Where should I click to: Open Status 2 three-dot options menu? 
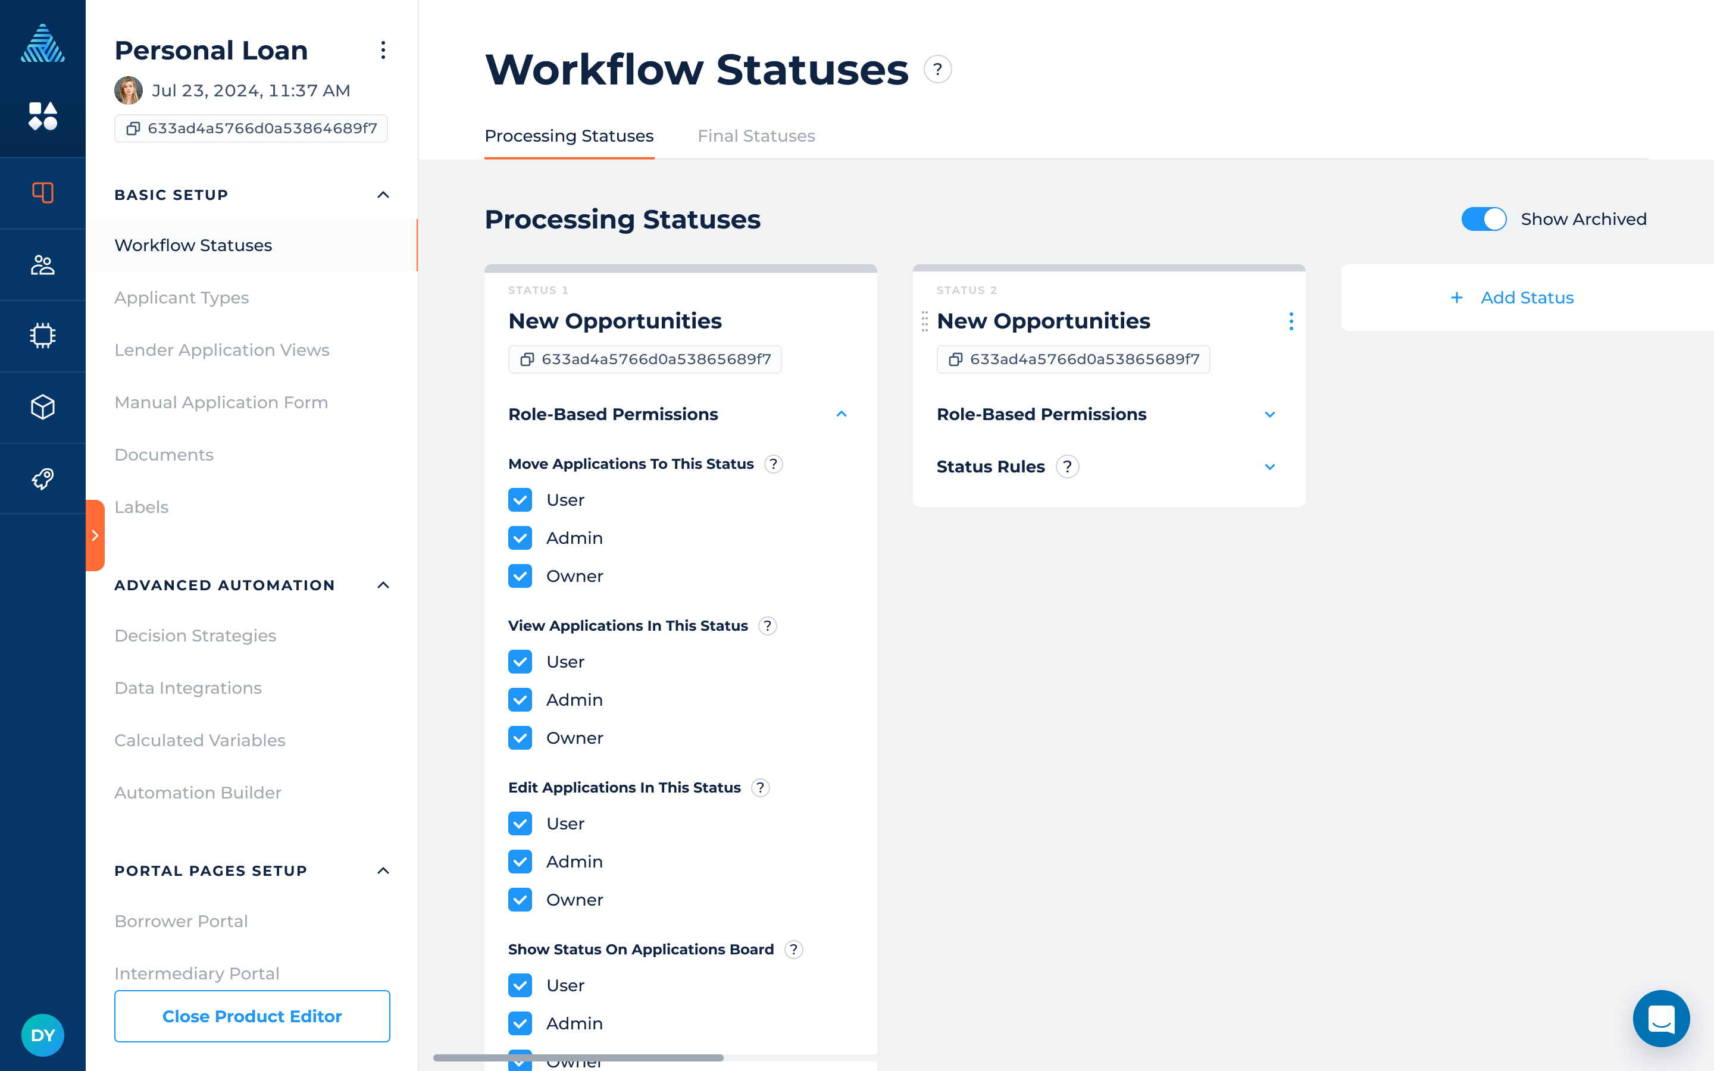click(x=1290, y=321)
